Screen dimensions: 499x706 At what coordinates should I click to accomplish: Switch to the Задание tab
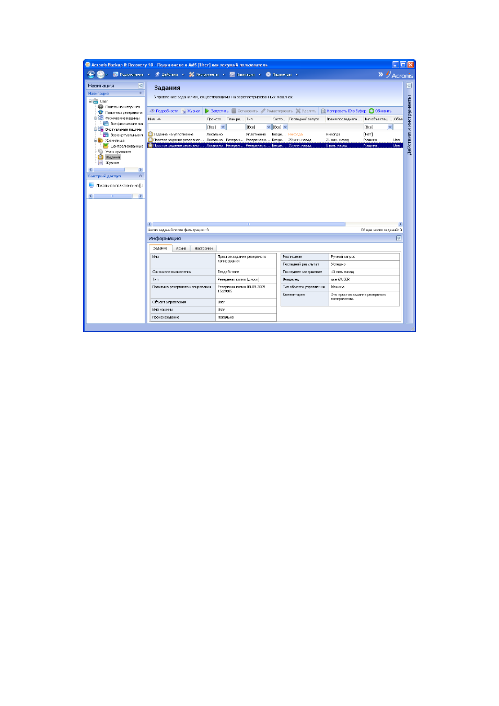160,248
